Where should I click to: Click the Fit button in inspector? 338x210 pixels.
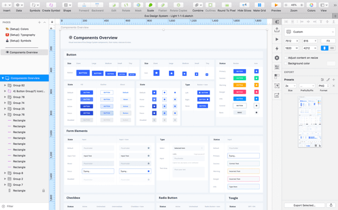(x=328, y=41)
